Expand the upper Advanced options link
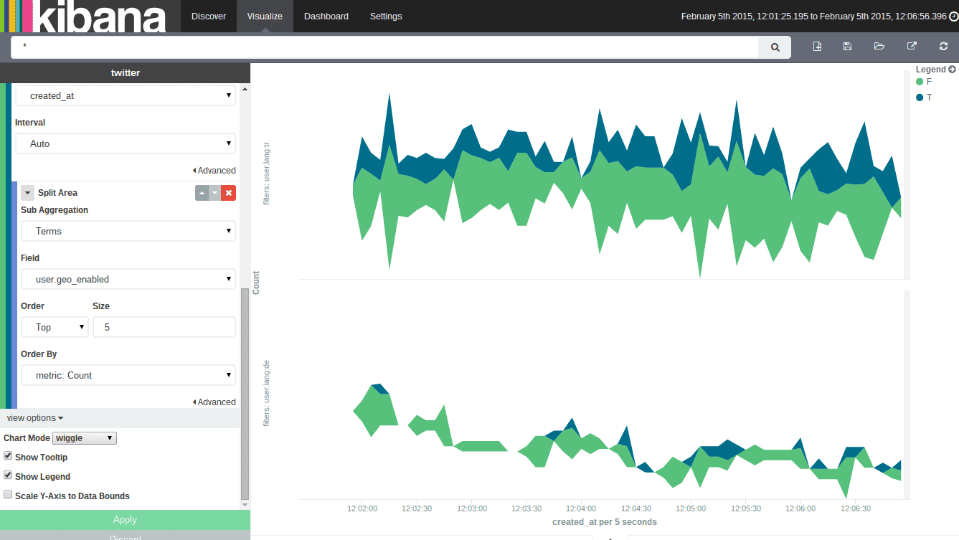The image size is (959, 540). tap(214, 171)
